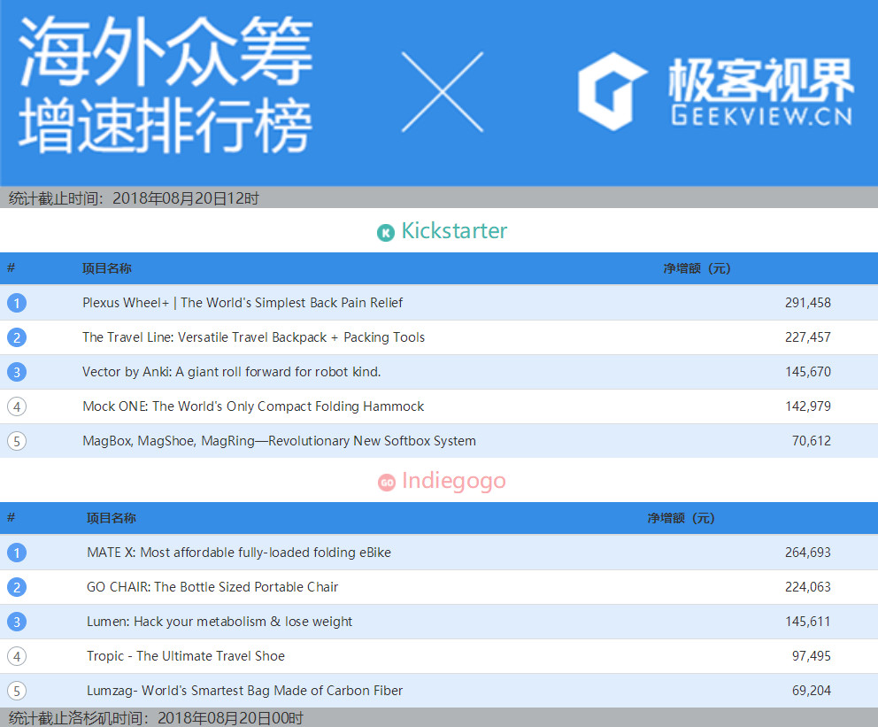
Task: Toggle rank badge 4 beside Mock ONE hammock
Action: pyautogui.click(x=17, y=406)
